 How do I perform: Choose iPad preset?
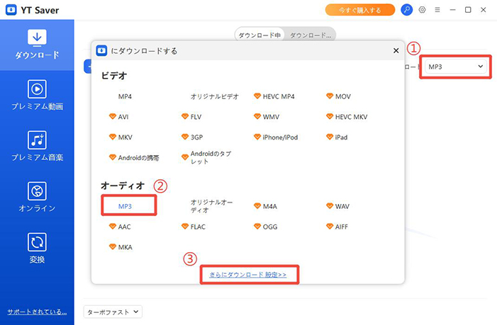pos(337,137)
